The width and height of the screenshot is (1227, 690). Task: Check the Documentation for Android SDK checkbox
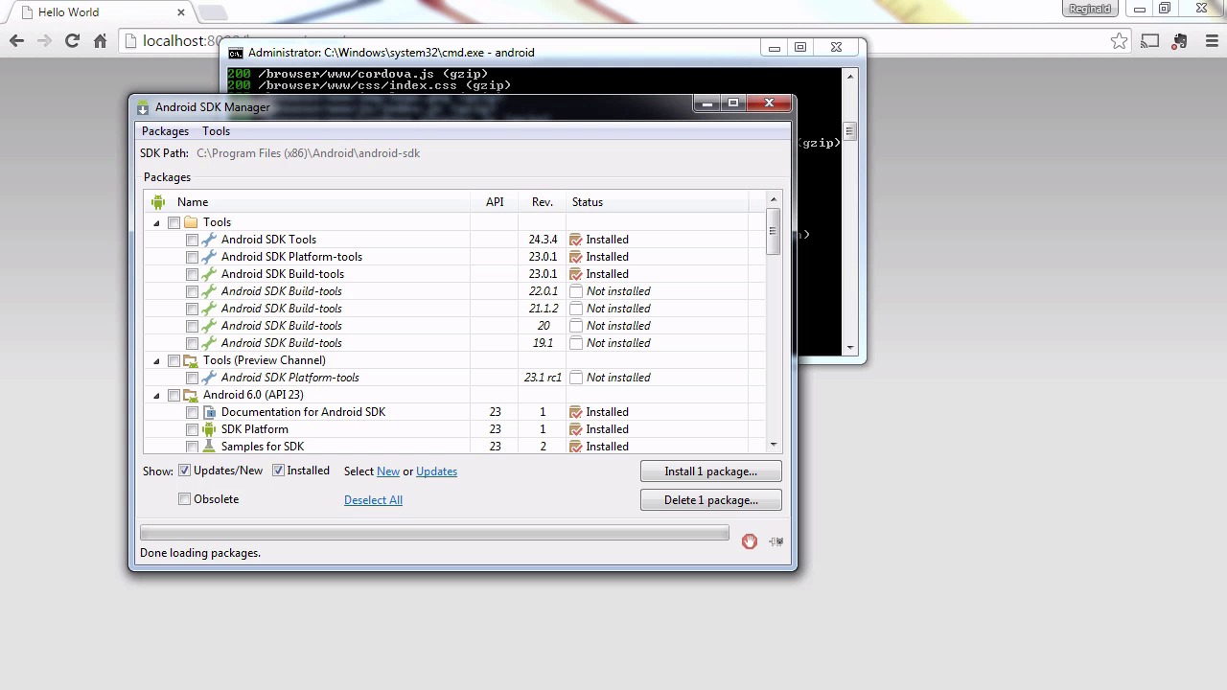tap(192, 412)
